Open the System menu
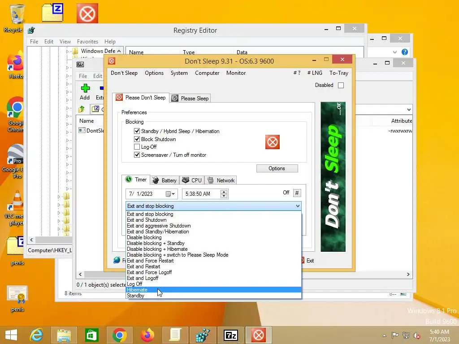This screenshot has height=344, width=459. [x=179, y=73]
